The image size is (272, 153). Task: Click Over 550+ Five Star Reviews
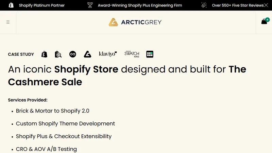(238, 5)
